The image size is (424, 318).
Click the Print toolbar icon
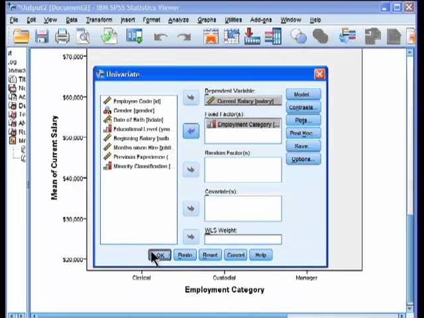pos(62,36)
